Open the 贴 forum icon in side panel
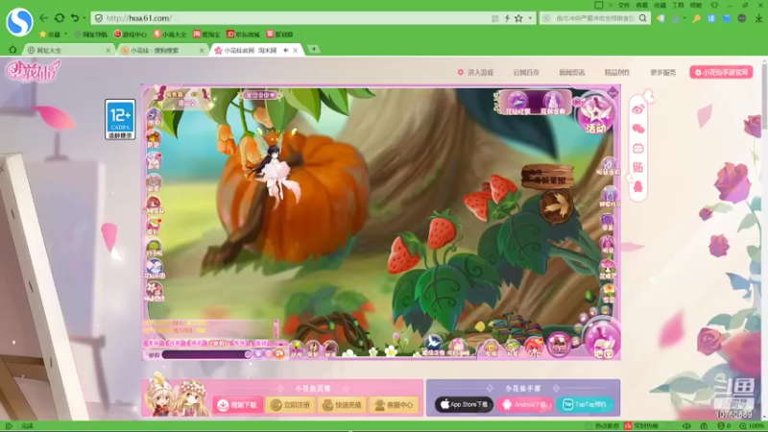The image size is (768, 432). 637,167
